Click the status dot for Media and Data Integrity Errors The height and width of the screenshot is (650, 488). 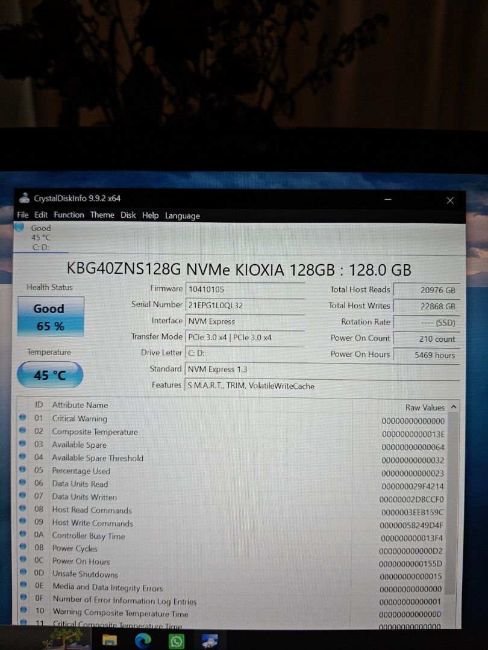pyautogui.click(x=23, y=585)
